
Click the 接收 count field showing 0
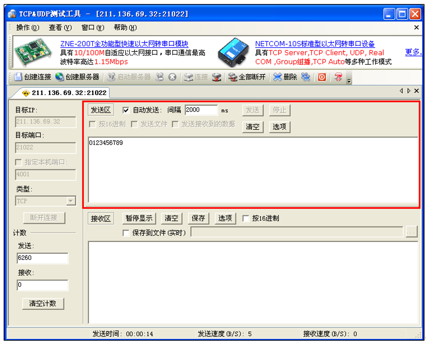point(42,285)
